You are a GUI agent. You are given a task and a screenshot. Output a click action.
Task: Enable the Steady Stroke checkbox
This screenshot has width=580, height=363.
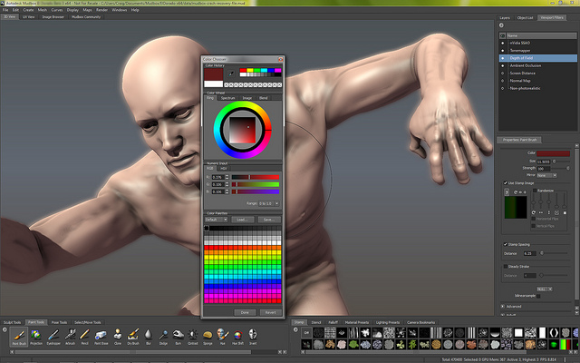pos(505,266)
